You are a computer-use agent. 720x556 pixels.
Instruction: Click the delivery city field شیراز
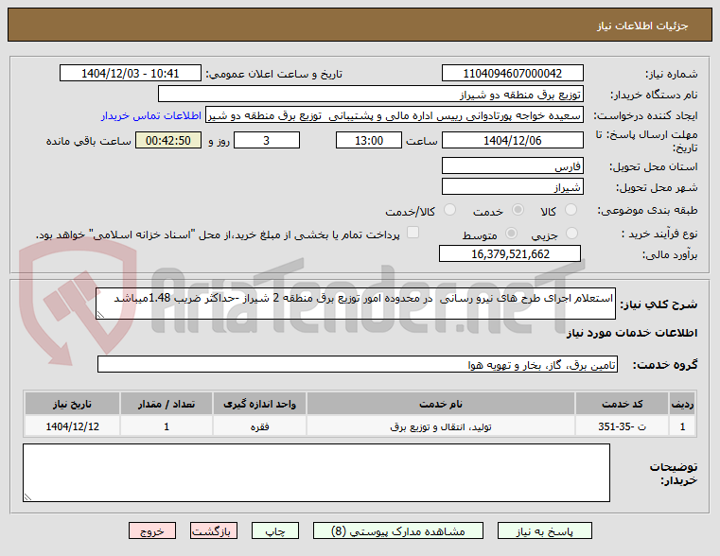(x=513, y=186)
